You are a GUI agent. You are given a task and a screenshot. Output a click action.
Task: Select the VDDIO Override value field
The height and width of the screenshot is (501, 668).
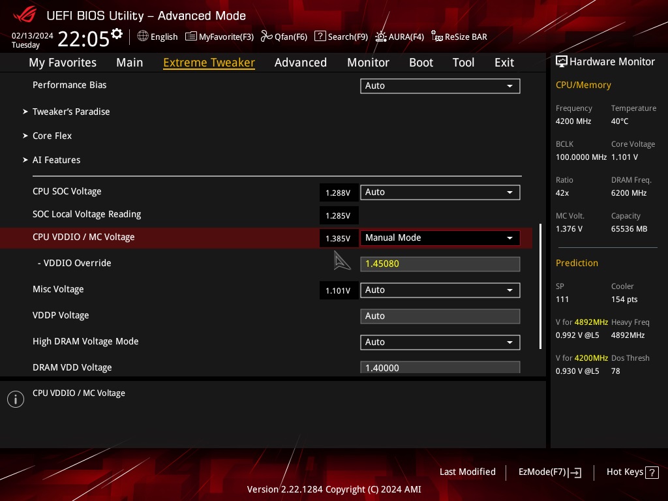(x=440, y=264)
